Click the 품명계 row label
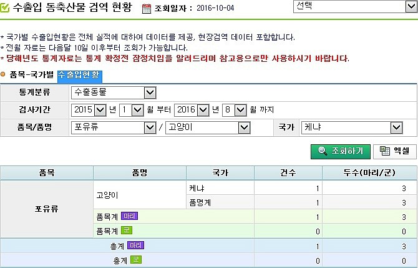The width and height of the screenshot is (418, 268). click(200, 202)
